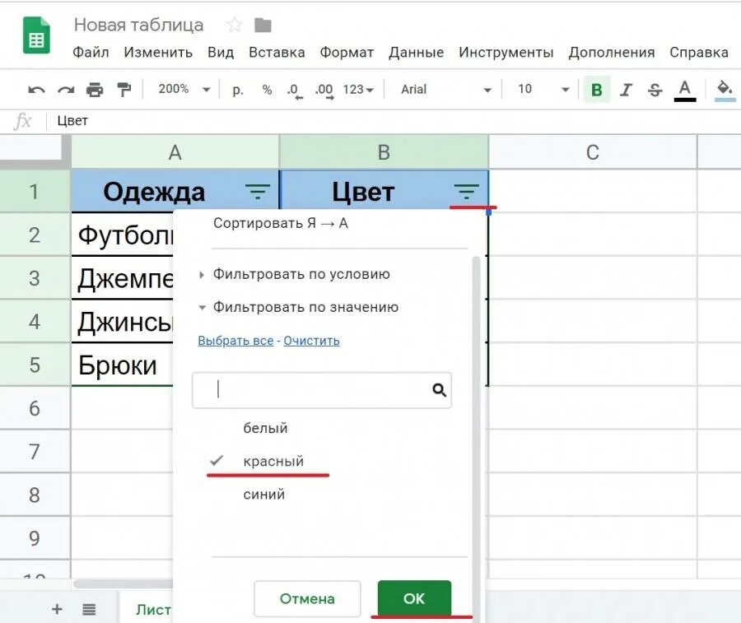Viewport: 741px width, 623px height.
Task: Undo the last action
Action: coord(36,89)
